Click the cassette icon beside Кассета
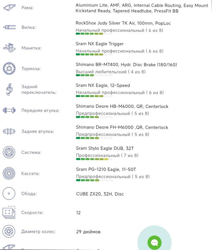This screenshot has height=250, width=212. pyautogui.click(x=9, y=173)
